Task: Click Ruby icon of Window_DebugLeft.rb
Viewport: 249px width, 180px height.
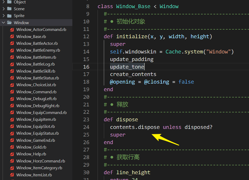Action: [x=12, y=99]
